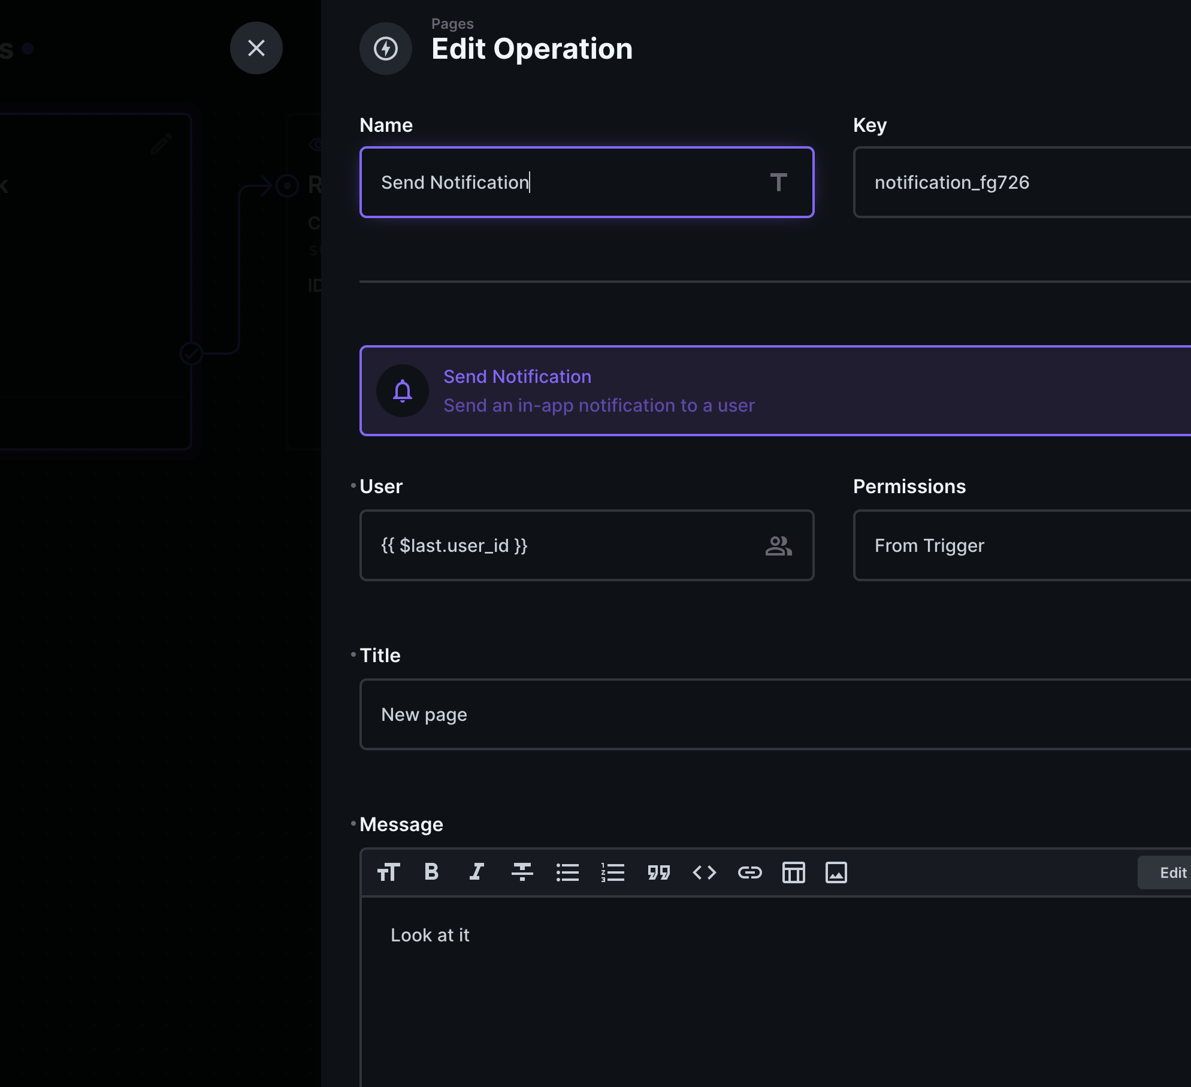The width and height of the screenshot is (1191, 1087).
Task: Open the text size option in message toolbar
Action: pos(389,872)
